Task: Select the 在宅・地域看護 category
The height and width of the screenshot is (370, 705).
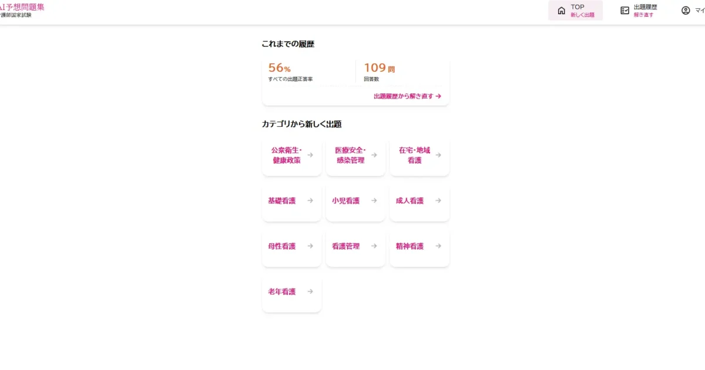Action: coord(419,157)
